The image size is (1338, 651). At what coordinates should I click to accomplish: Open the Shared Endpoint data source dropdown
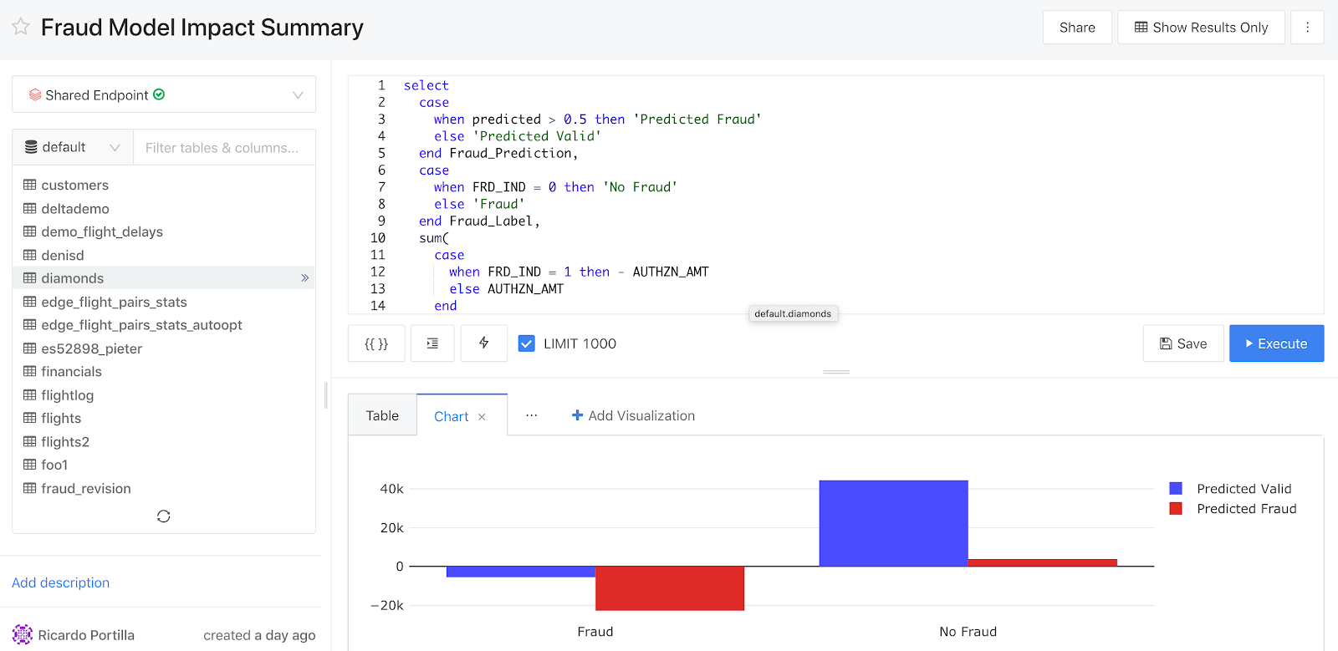tap(164, 95)
